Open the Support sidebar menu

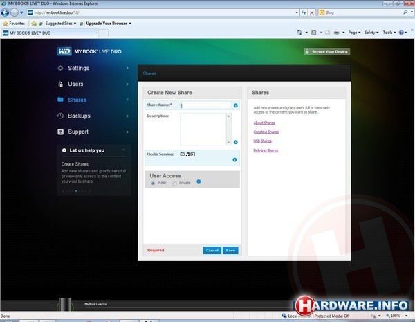point(93,132)
